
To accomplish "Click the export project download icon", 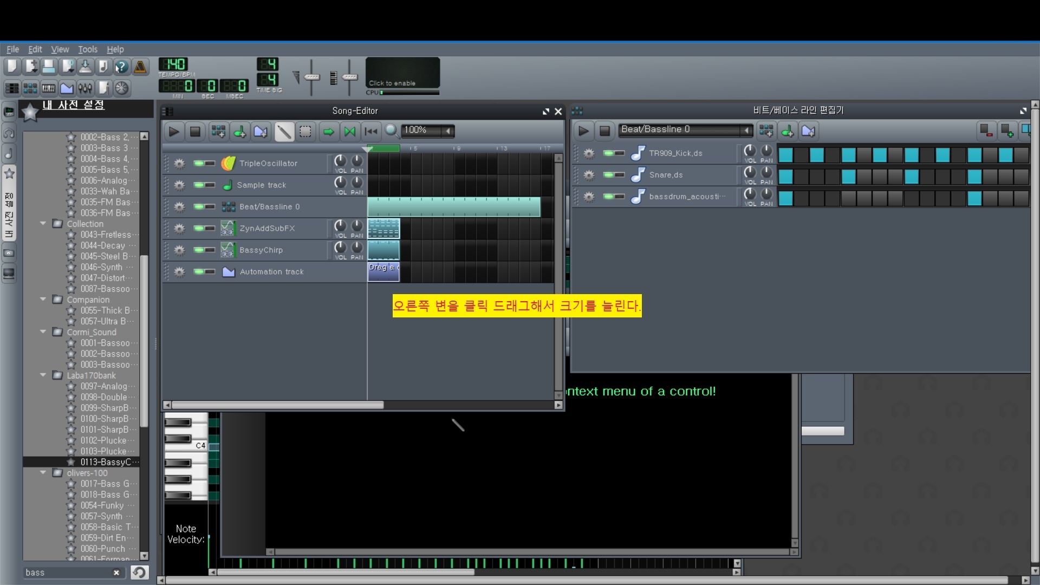I will [x=85, y=67].
